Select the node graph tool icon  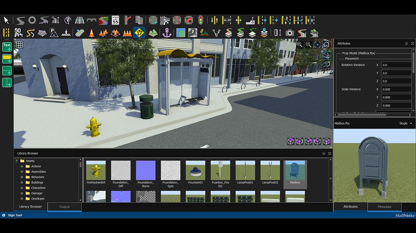216,33
